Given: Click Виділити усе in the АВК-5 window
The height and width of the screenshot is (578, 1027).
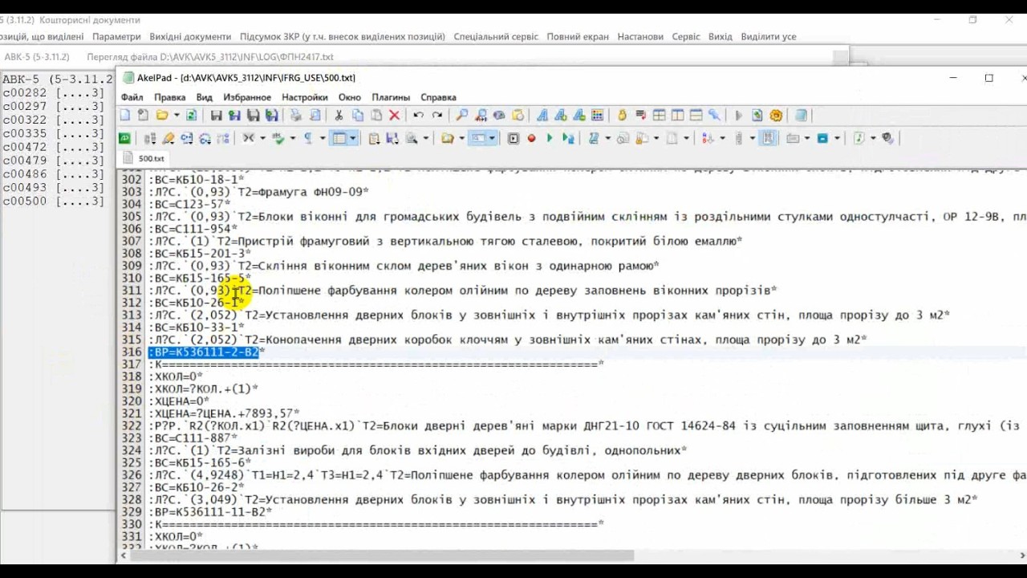Looking at the screenshot, I should (769, 37).
